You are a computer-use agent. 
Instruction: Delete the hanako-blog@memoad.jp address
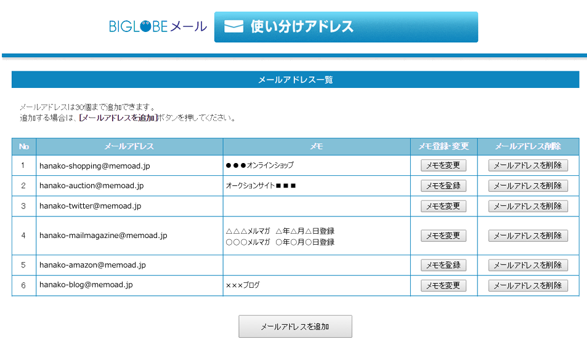click(x=528, y=285)
